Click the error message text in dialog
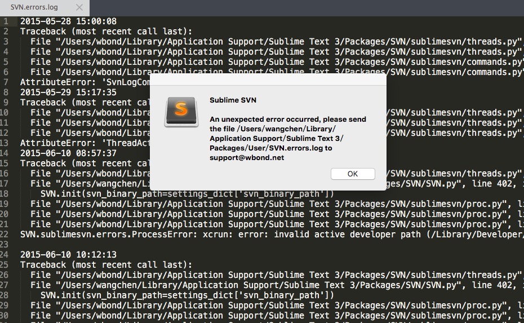 click(288, 139)
